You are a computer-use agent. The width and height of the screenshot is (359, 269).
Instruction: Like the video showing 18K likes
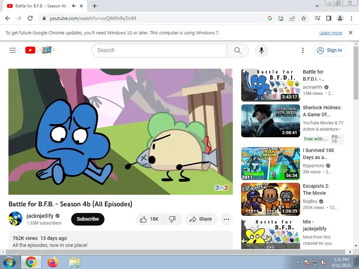pos(150,219)
